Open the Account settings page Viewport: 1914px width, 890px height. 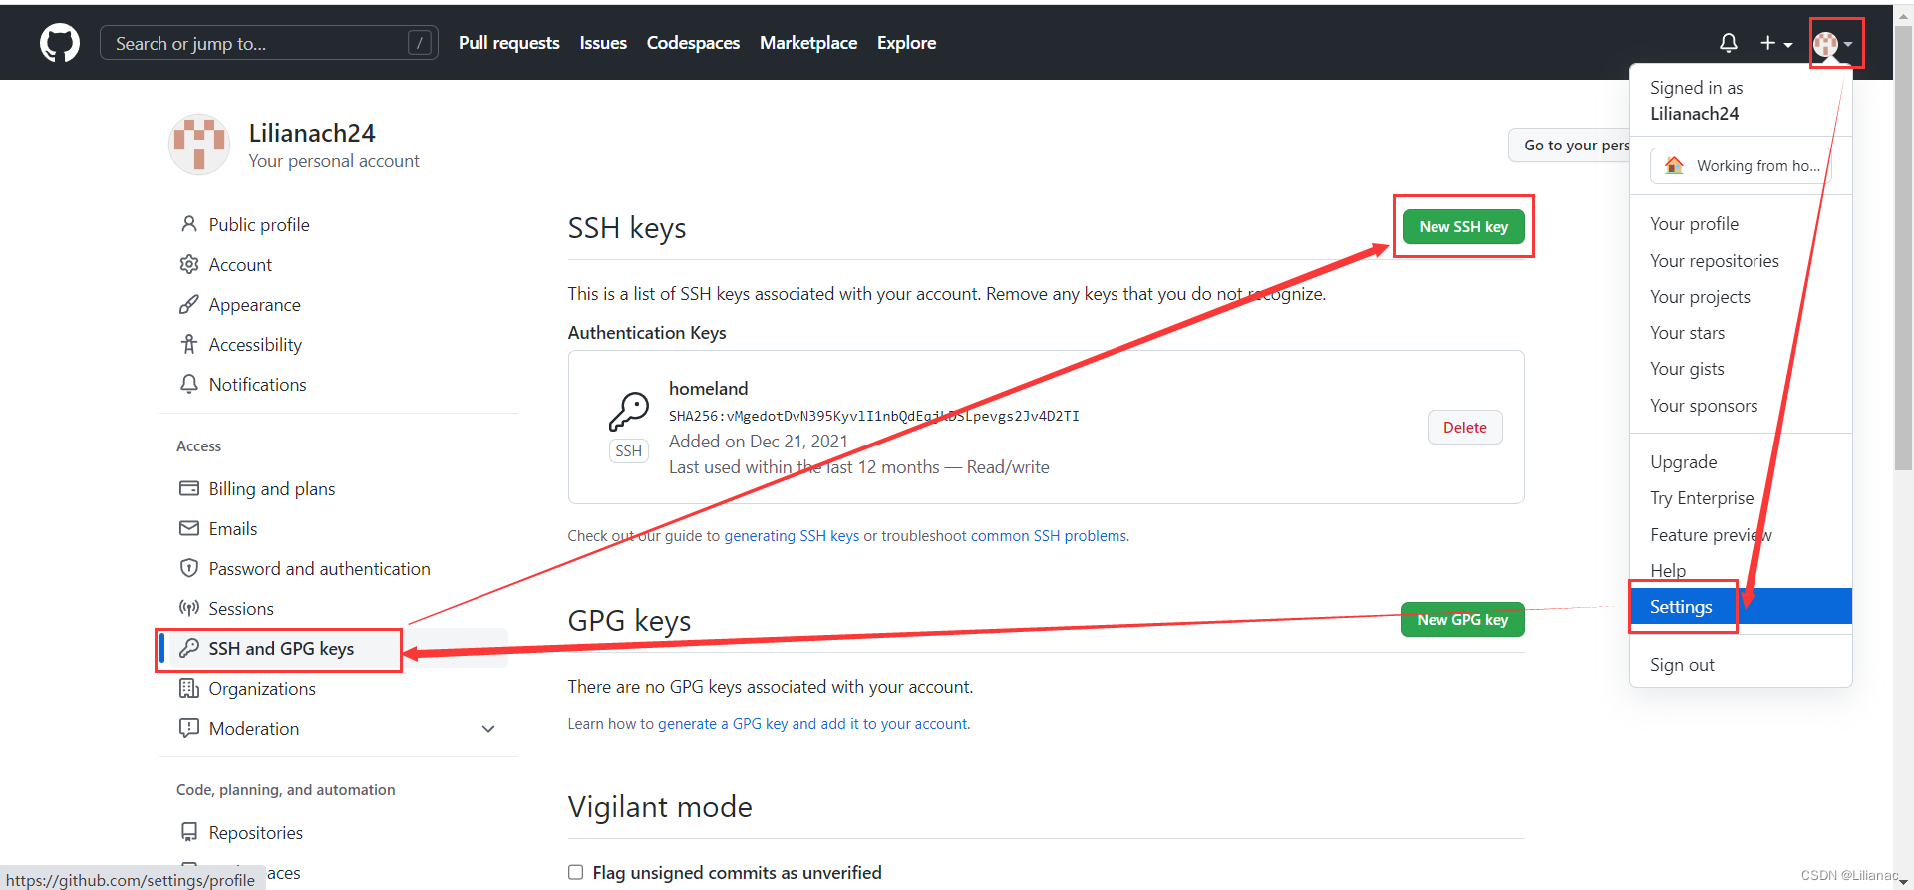tap(240, 265)
